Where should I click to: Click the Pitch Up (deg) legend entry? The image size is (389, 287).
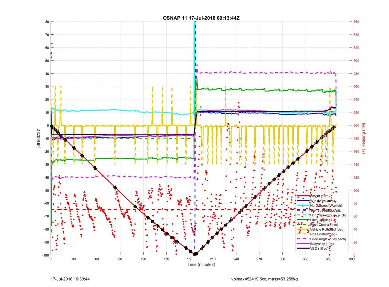[321, 220]
